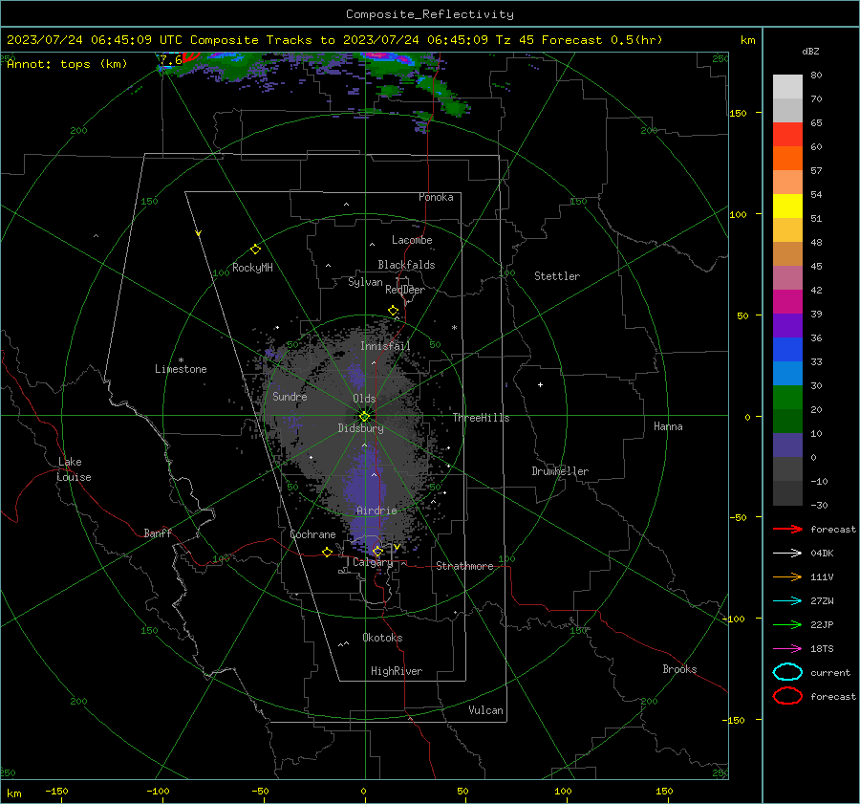Viewport: 860px width, 804px height.
Task: Click the yellow diamond marker near Cochrane
Action: (x=328, y=552)
